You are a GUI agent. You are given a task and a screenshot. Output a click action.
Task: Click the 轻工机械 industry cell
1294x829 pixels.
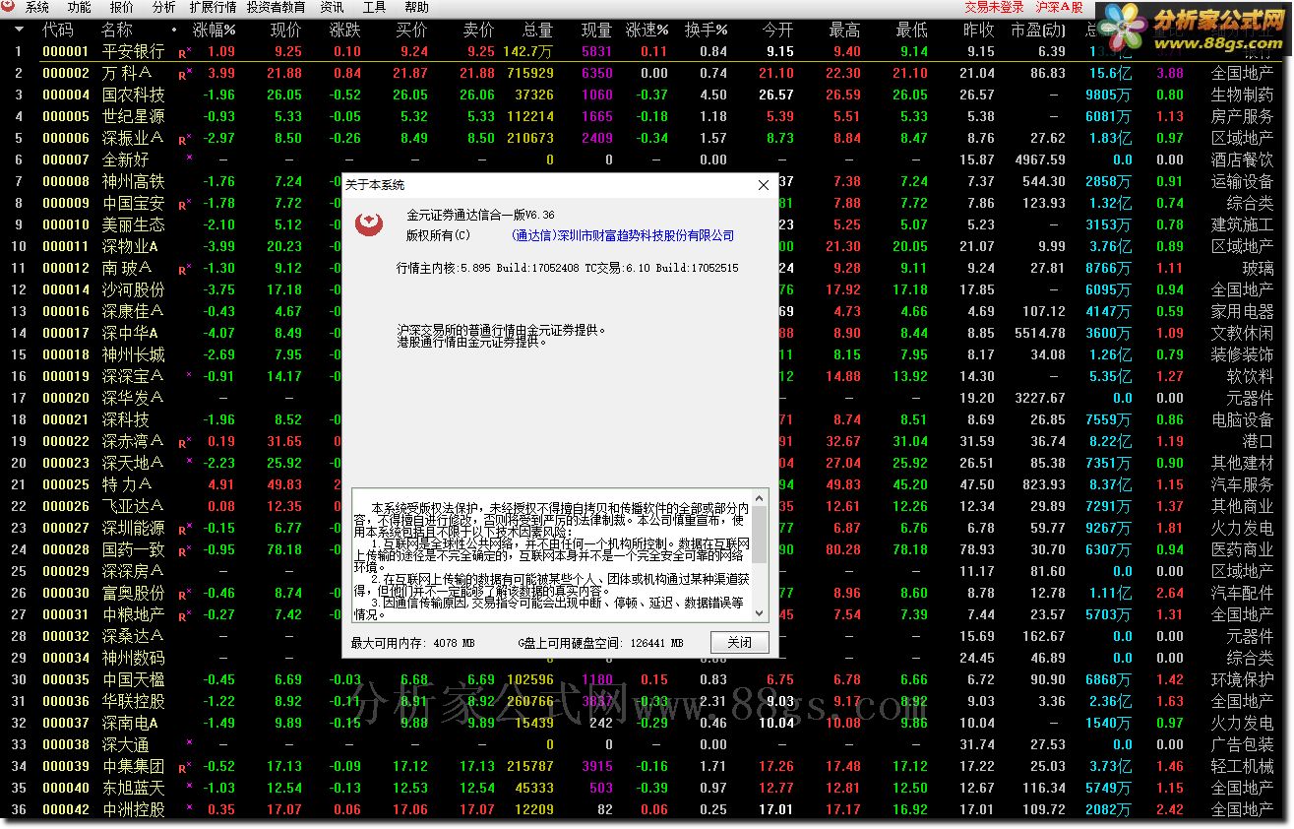1242,766
